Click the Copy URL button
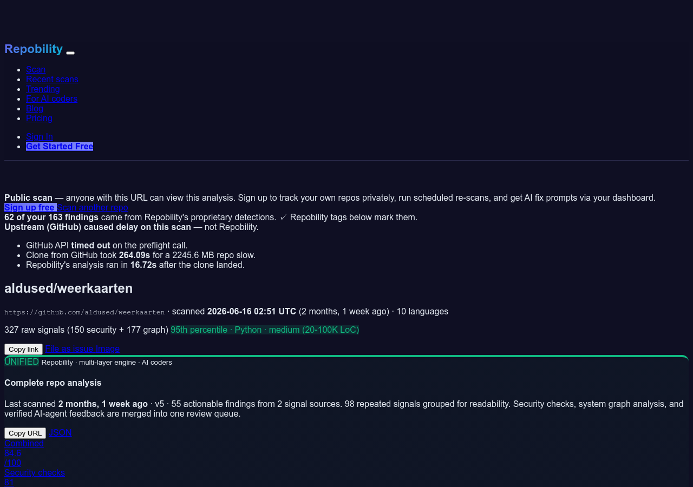 [25, 433]
